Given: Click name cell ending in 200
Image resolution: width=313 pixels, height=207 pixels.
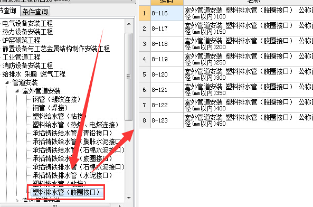Looking at the screenshot, I should (248, 44).
